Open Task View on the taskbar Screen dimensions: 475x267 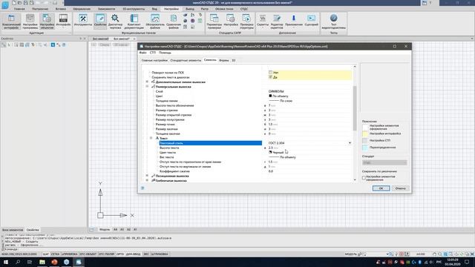[x=30, y=262]
